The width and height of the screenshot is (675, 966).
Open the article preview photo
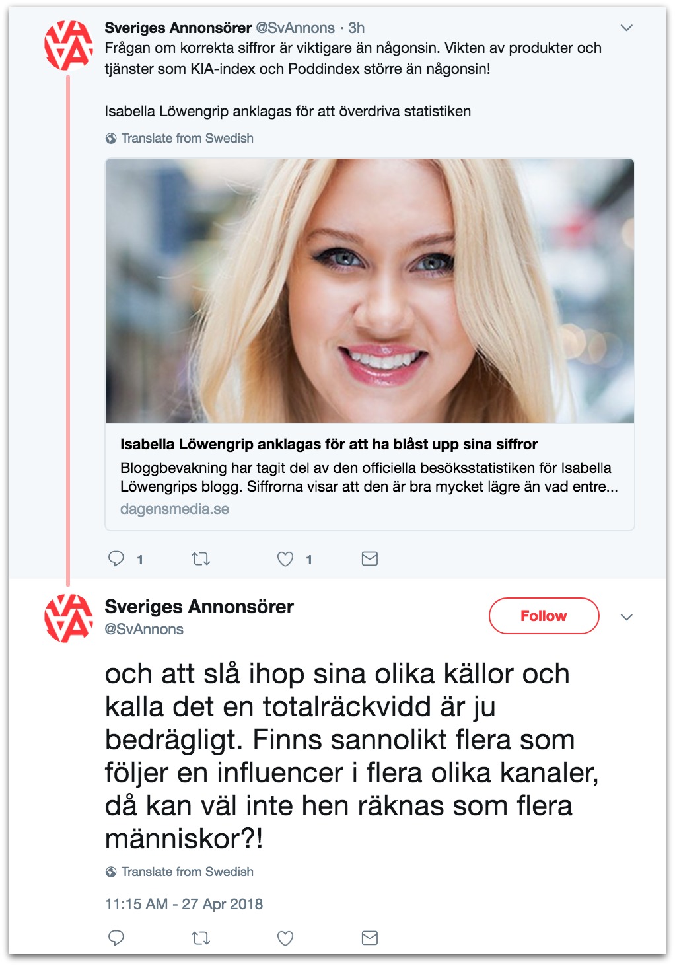point(370,291)
